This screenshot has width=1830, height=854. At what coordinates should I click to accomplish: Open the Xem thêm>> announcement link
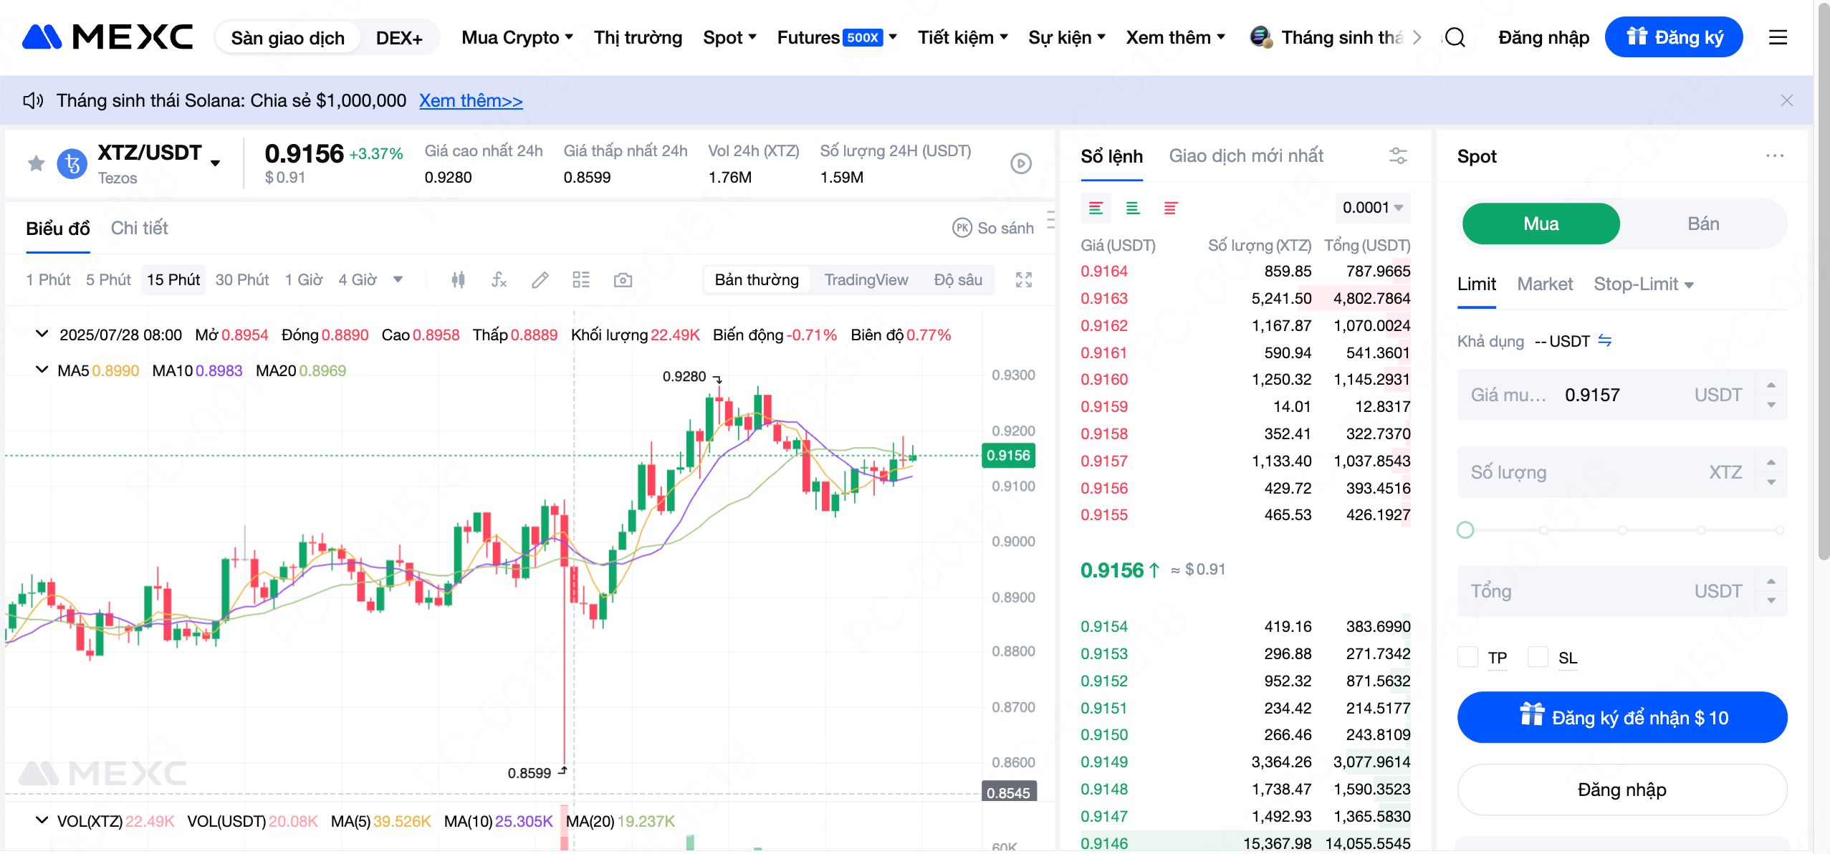pyautogui.click(x=471, y=100)
